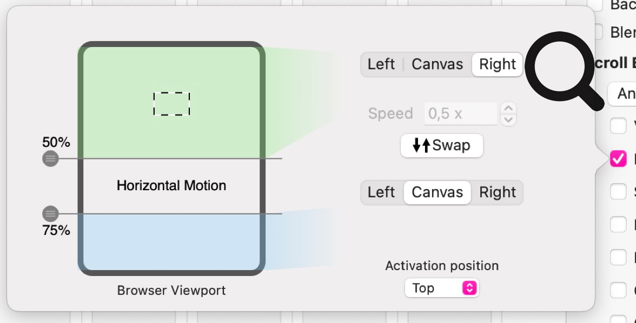The image size is (636, 323).
Task: Choose Right in the upper segmented control
Action: [497, 64]
